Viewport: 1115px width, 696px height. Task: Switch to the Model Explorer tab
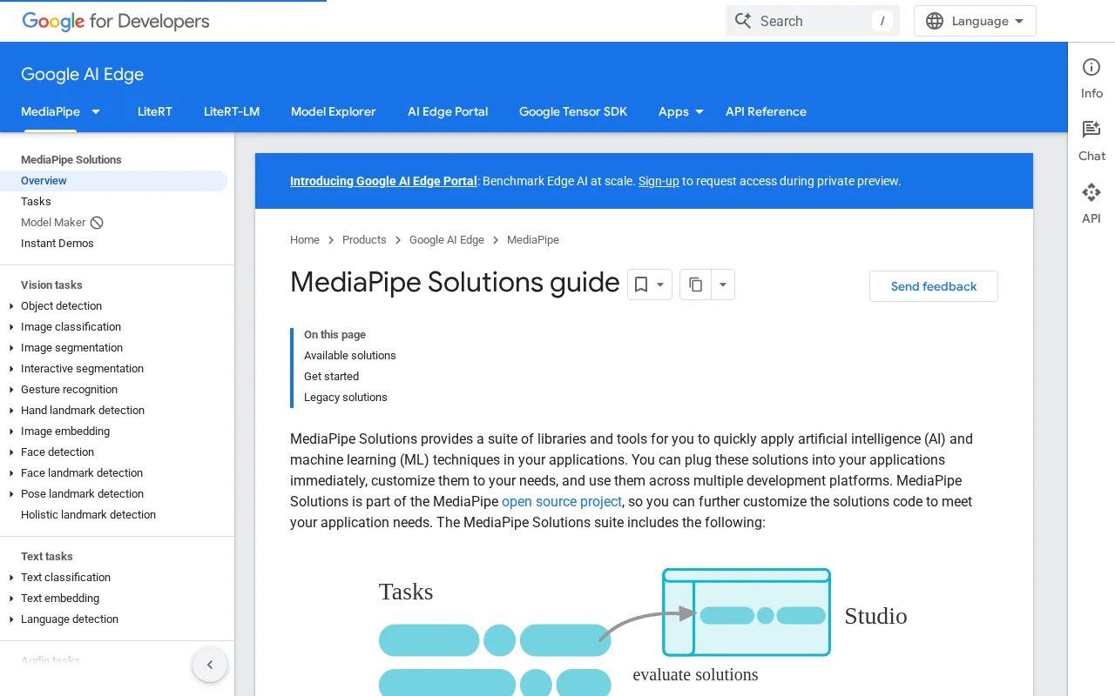pos(334,111)
